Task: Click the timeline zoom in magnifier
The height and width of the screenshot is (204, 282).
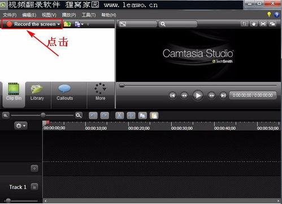Action: pos(79,116)
